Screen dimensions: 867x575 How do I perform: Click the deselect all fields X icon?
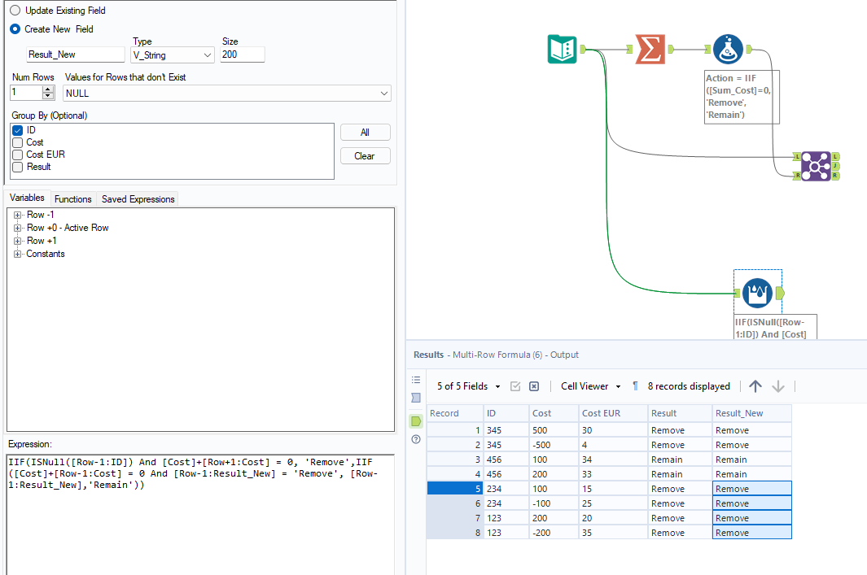[534, 386]
